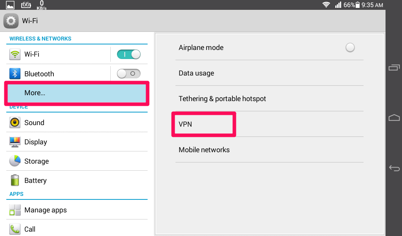402x236 pixels.
Task: Tap the cellular signal bars icon
Action: 338,5
